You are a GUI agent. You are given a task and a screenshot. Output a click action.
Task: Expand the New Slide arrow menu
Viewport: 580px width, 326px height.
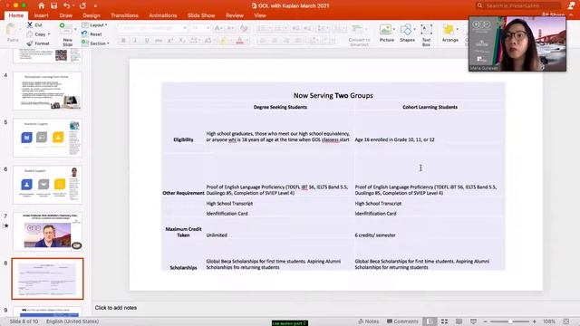click(75, 29)
